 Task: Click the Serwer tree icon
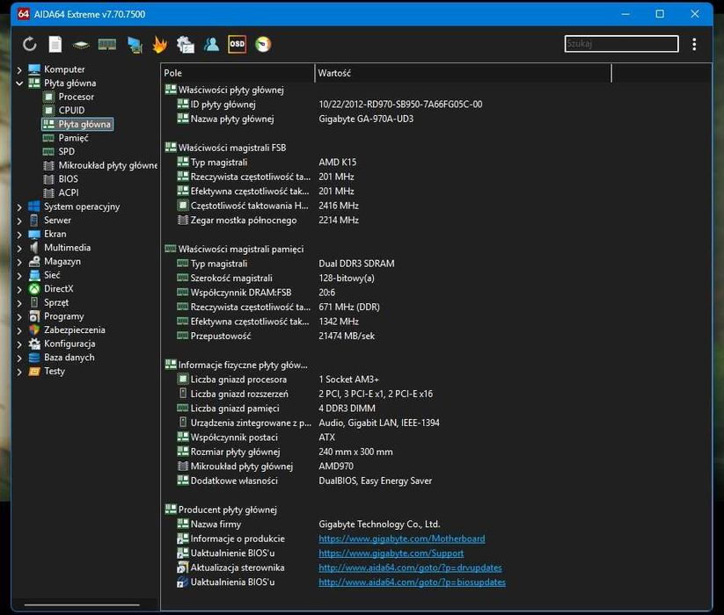[34, 221]
